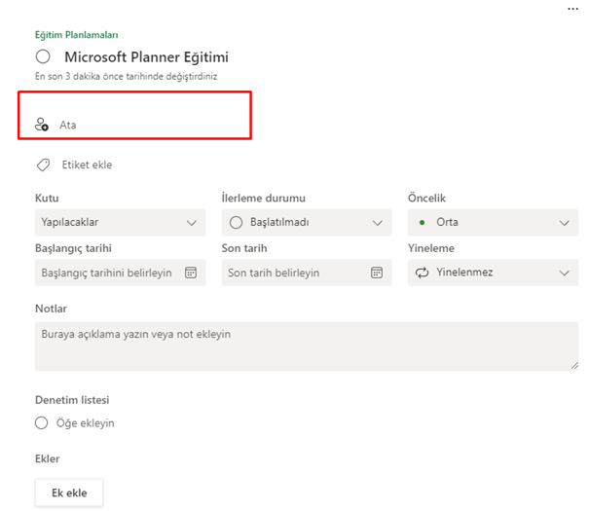The height and width of the screenshot is (511, 589).
Task: Open the Eğitim Planlamaları plan link
Action: click(x=76, y=35)
